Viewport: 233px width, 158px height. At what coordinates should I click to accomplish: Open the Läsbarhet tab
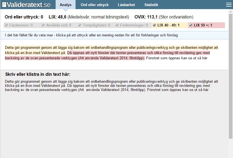tap(126, 5)
